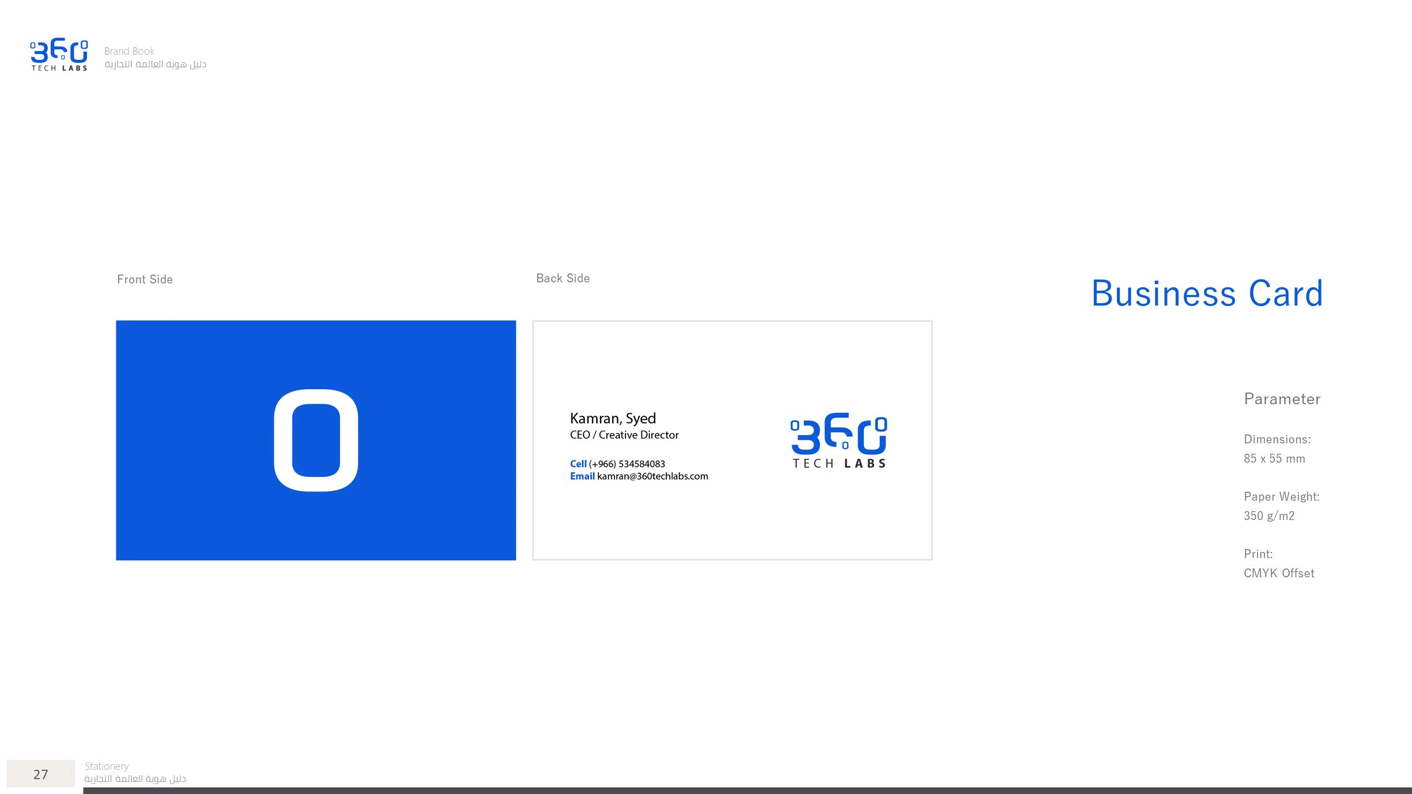
Task: Select the Business Card title
Action: tap(1207, 293)
